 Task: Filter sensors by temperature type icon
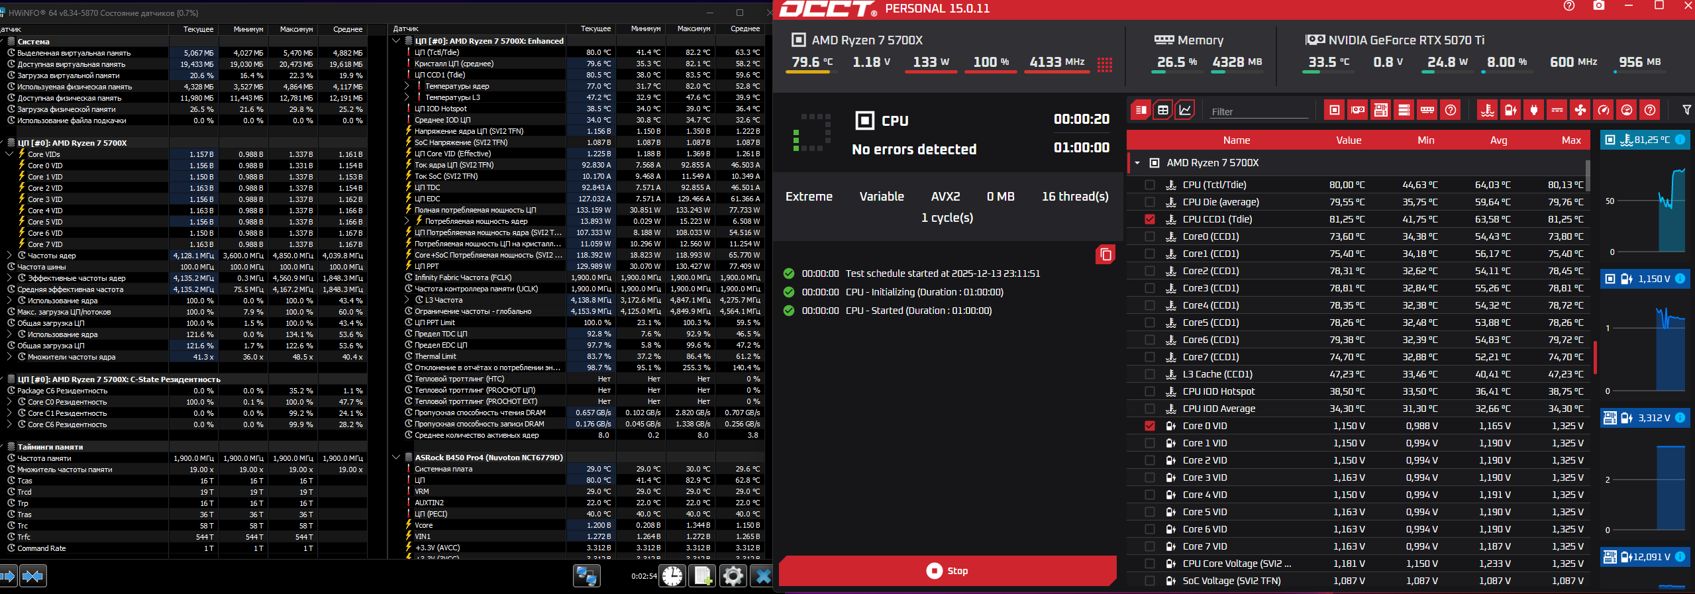tap(1487, 110)
